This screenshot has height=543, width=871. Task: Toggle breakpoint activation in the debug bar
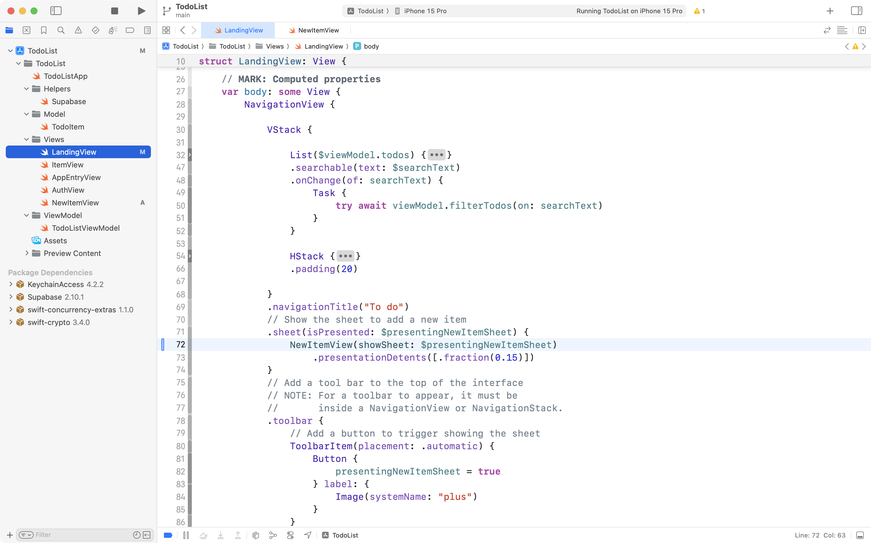pos(168,535)
